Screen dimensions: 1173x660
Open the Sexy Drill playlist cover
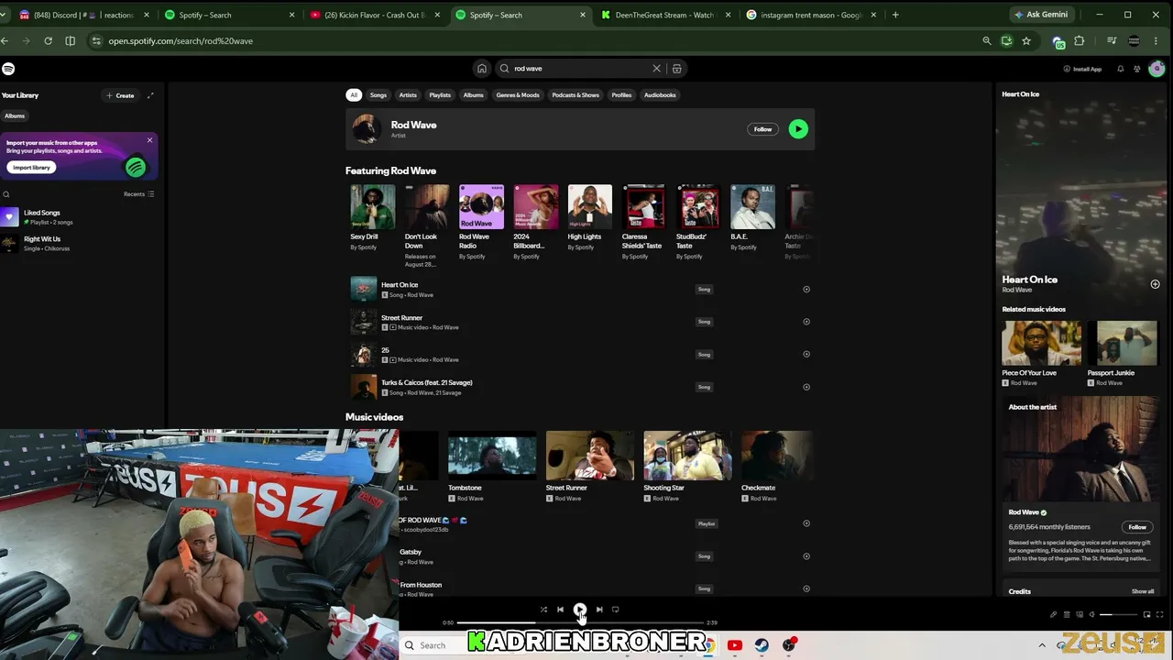(373, 207)
